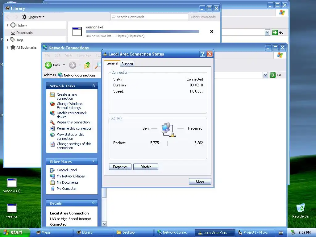Click the keyboard icon in system tray
The height and width of the screenshot is (237, 316).
coord(281,233)
